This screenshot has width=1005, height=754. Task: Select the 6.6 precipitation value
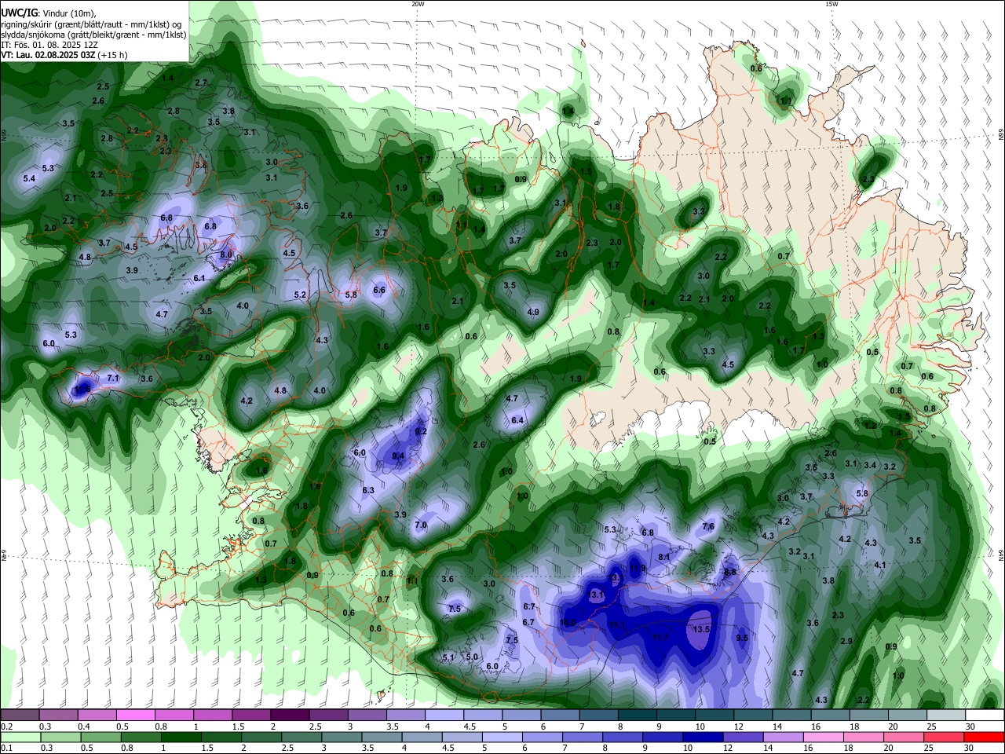(379, 290)
